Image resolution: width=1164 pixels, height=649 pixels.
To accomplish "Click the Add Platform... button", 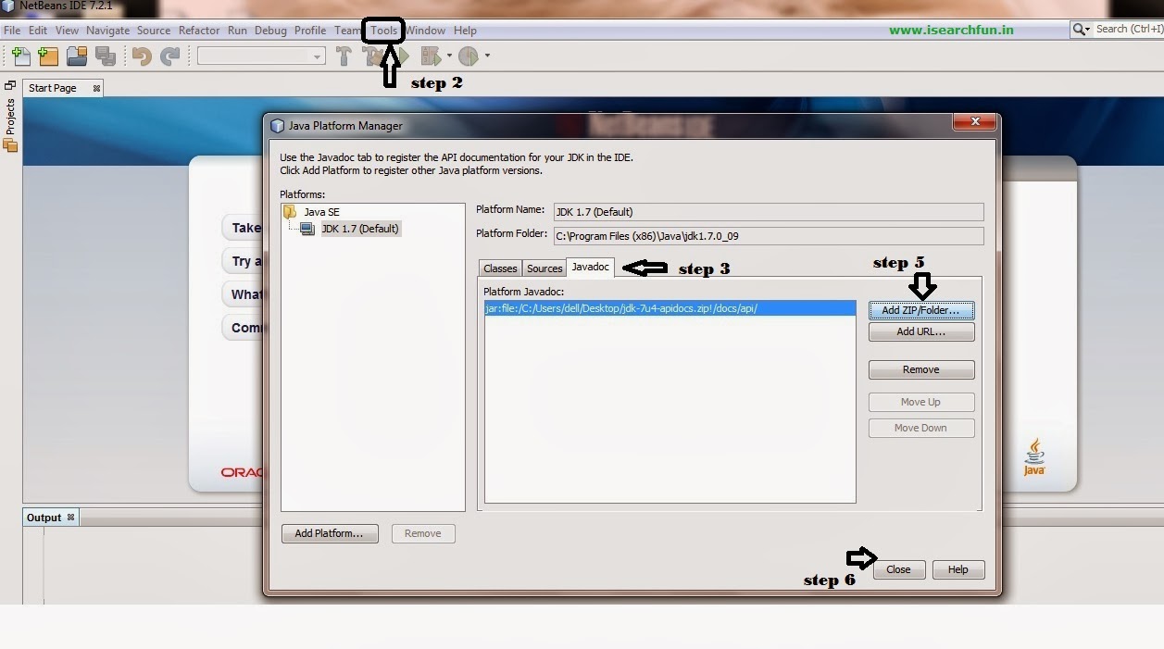I will click(330, 533).
